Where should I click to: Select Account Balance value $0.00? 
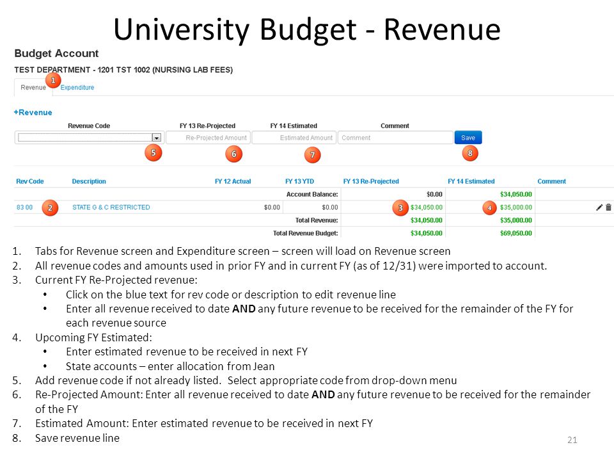434,195
